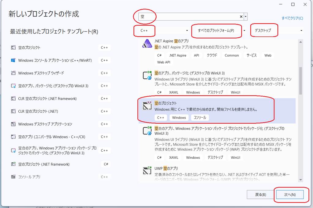Select the 空白のアプリ Windows アプリケーション パッケージ icon in results

click(147, 131)
